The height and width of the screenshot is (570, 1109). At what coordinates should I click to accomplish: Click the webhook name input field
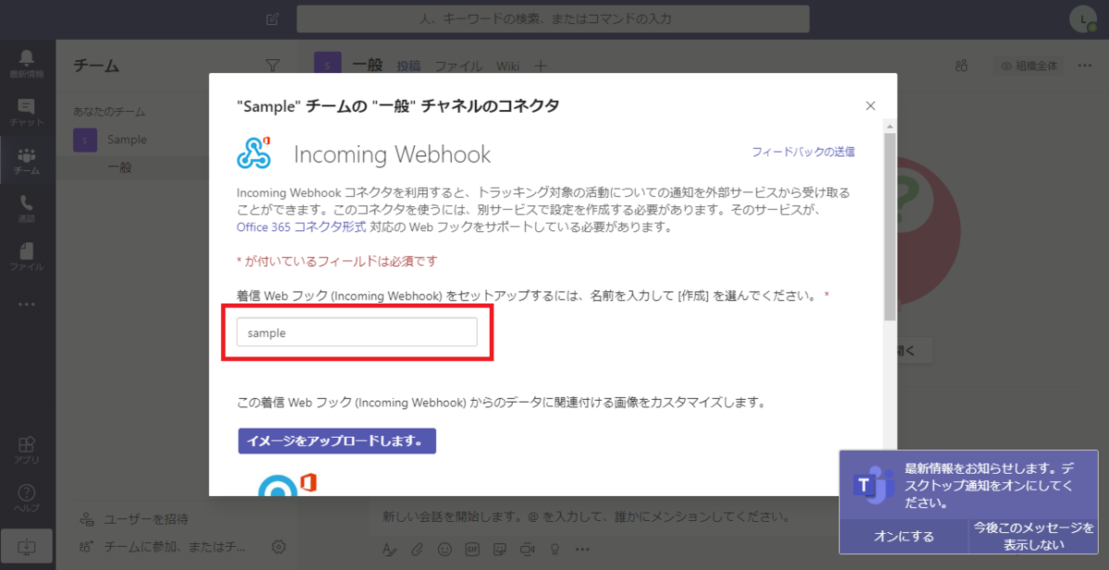357,333
